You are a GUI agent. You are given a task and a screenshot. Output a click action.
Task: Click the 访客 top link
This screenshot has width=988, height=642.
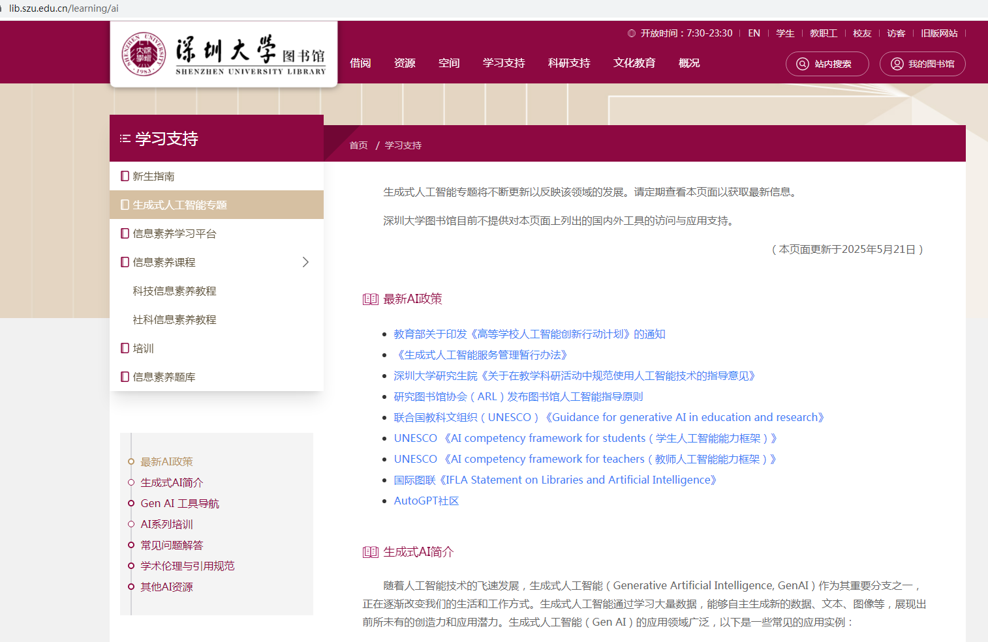[x=896, y=33]
